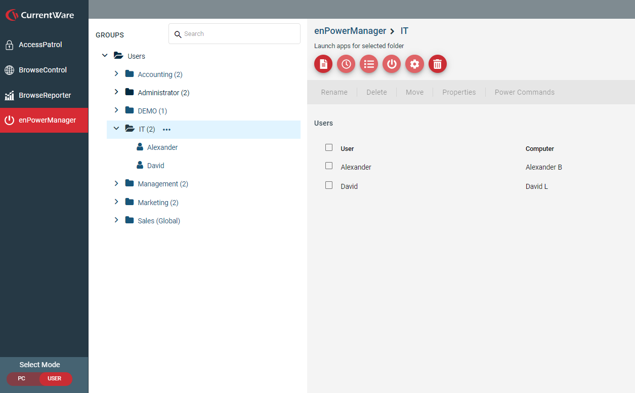Click the AccessPatrol lock icon

[x=9, y=45]
